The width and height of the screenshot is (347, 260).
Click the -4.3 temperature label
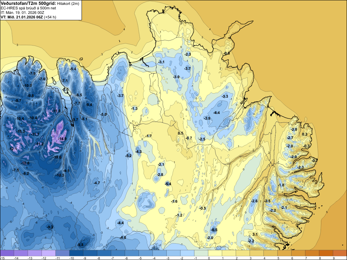(138, 152)
